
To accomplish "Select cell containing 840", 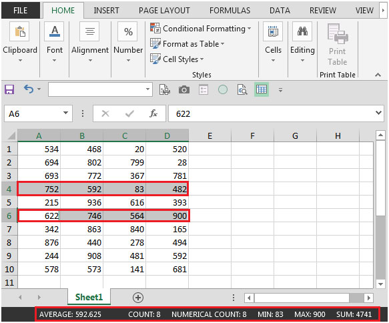I will point(124,229).
